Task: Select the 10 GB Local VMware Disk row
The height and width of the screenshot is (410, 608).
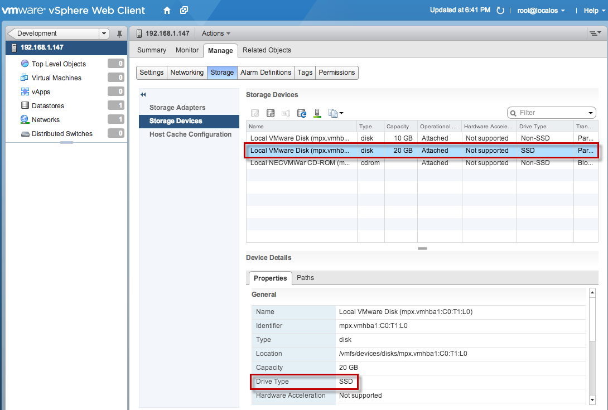Action: pyautogui.click(x=422, y=138)
